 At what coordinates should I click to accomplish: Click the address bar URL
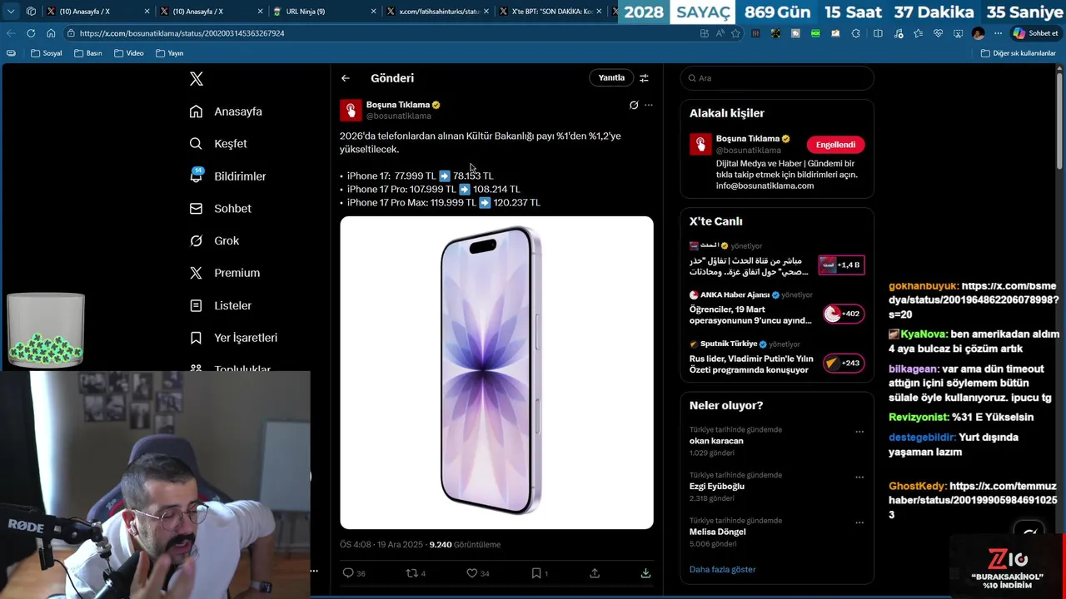[182, 33]
